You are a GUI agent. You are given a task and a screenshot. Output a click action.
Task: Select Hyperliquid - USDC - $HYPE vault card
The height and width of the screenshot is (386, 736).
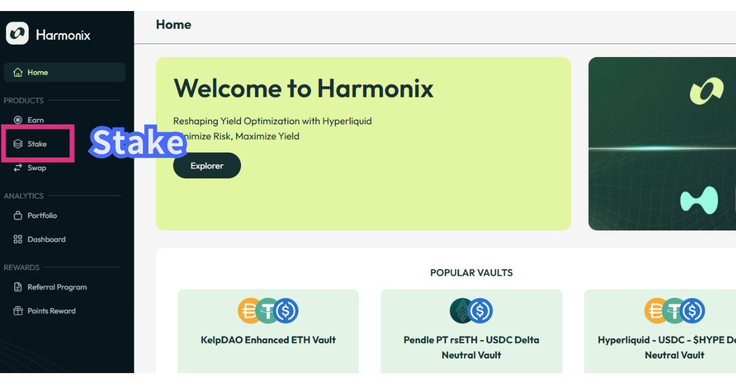pyautogui.click(x=660, y=331)
